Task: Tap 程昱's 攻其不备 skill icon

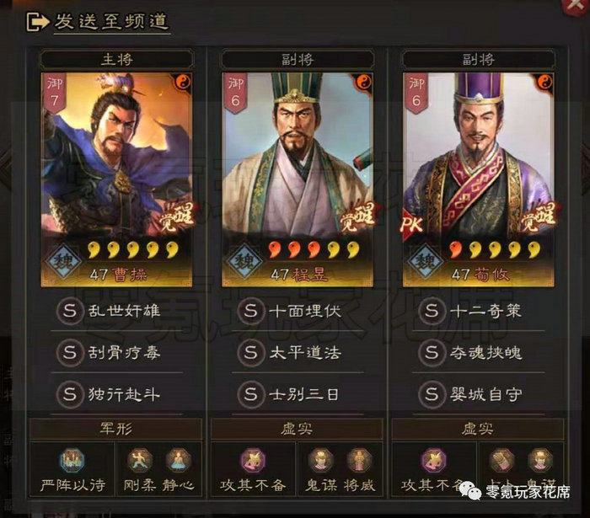Action: 253,460
